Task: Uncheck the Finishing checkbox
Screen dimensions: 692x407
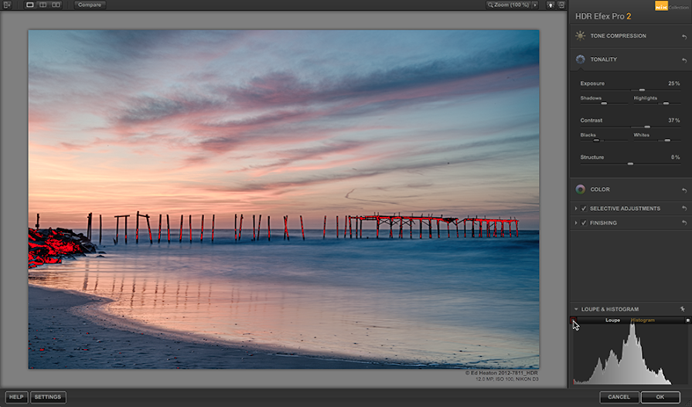Action: [584, 222]
